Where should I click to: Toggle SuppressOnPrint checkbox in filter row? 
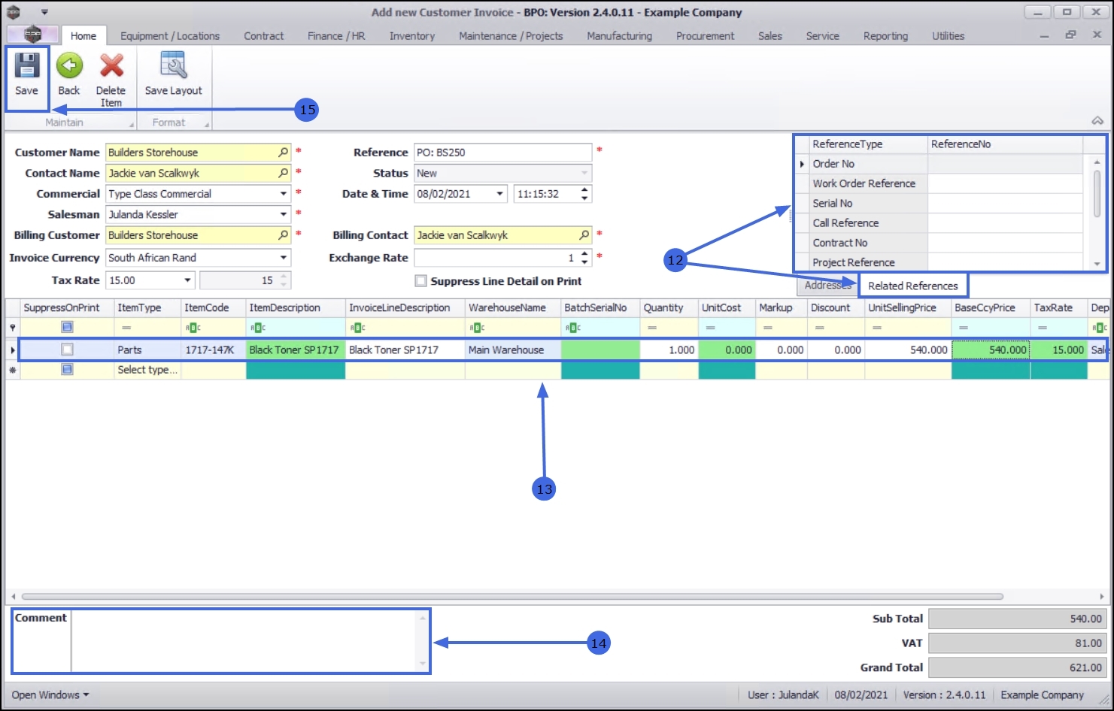68,327
